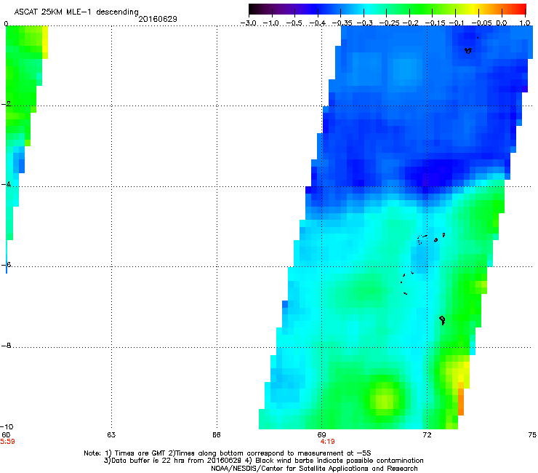Select the '-10' latitude axis label
This screenshot has height=473, width=538.
pos(7,426)
